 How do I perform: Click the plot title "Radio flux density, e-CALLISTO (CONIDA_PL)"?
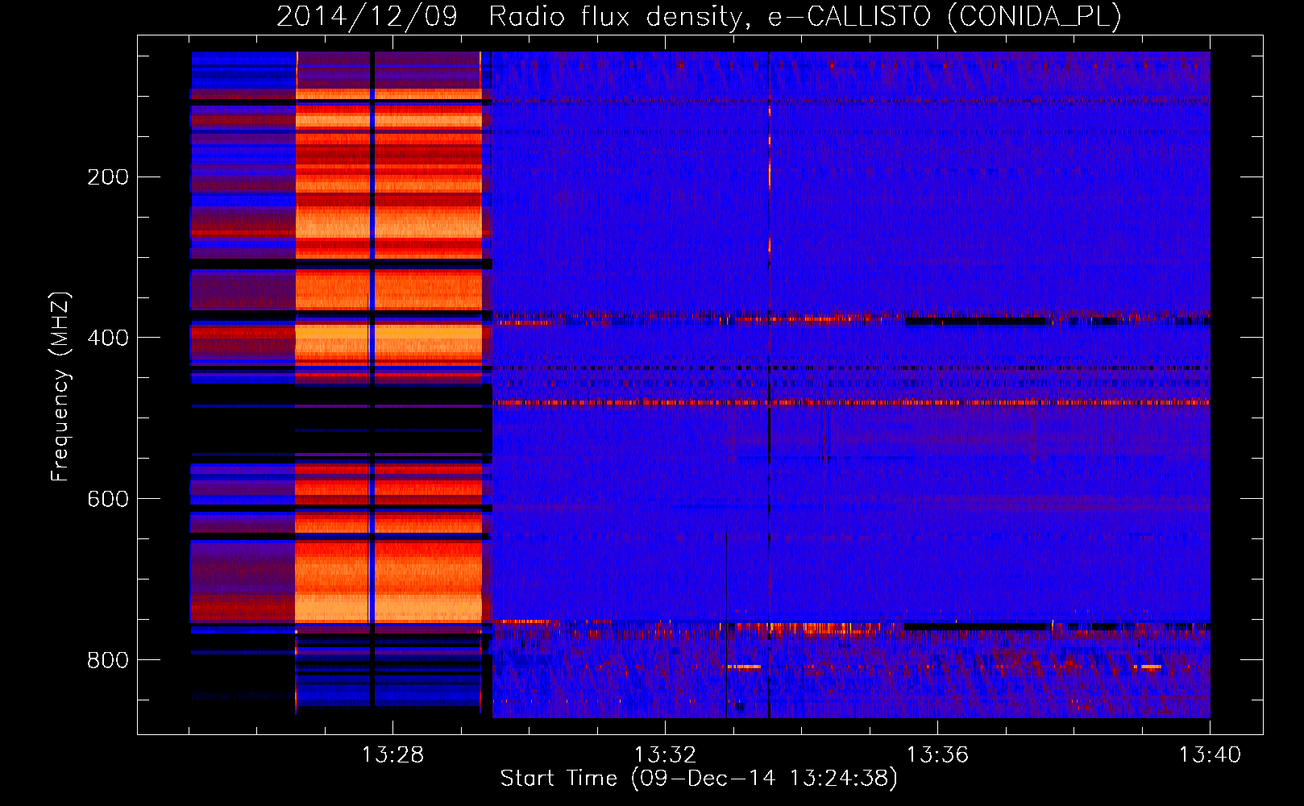click(804, 16)
